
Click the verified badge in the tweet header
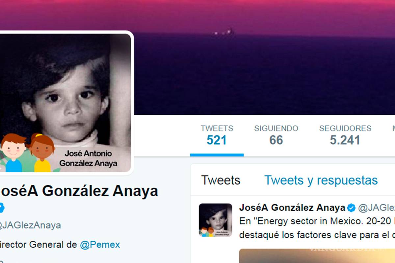(x=352, y=208)
